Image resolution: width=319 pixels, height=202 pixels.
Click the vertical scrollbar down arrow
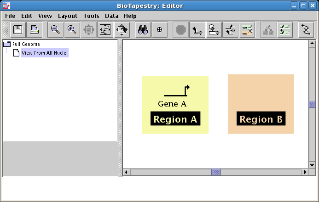pyautogui.click(x=312, y=164)
